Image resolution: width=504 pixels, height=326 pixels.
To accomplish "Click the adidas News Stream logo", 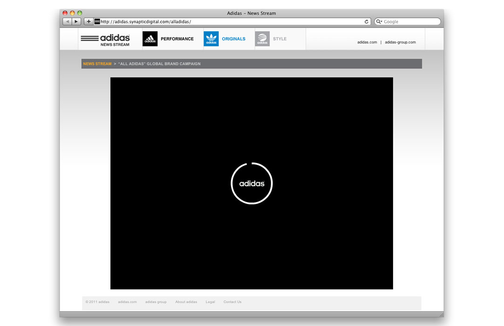I will pos(105,40).
